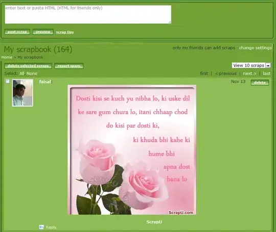The image size is (276, 232).
Task: Click the Reply link under the scrap
Action: coord(51,227)
